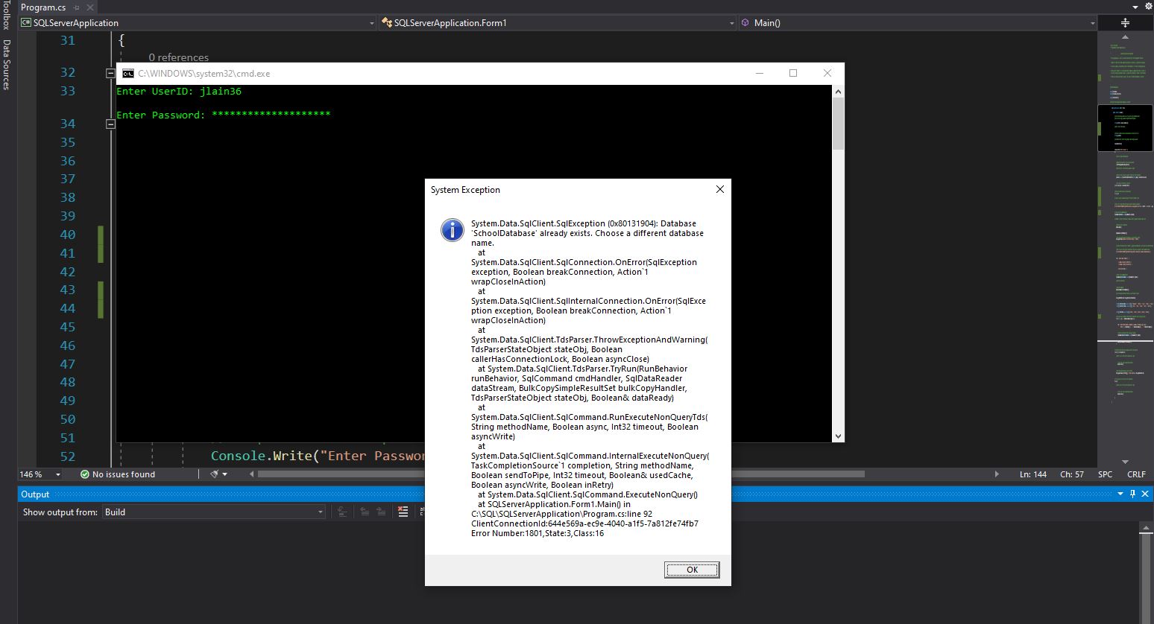Click the information icon in exception dialog
Viewport: 1154px width, 624px height.
click(x=453, y=230)
